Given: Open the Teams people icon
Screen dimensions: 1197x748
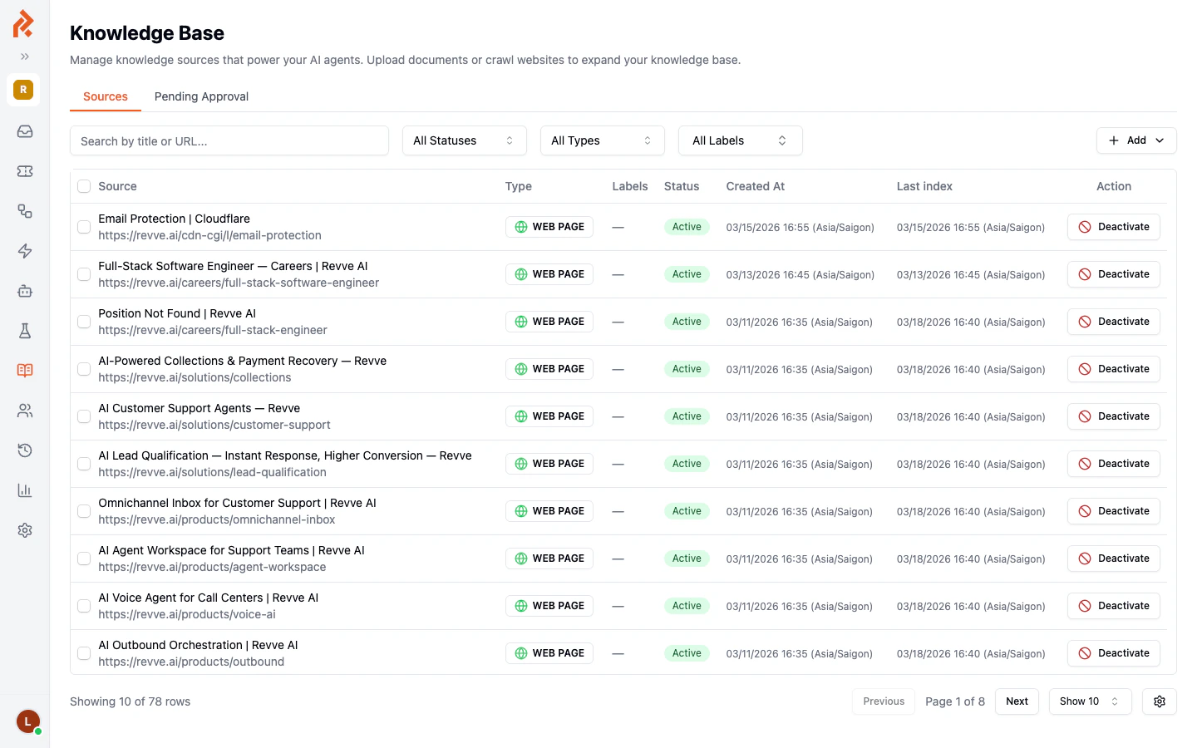Looking at the screenshot, I should (x=24, y=410).
